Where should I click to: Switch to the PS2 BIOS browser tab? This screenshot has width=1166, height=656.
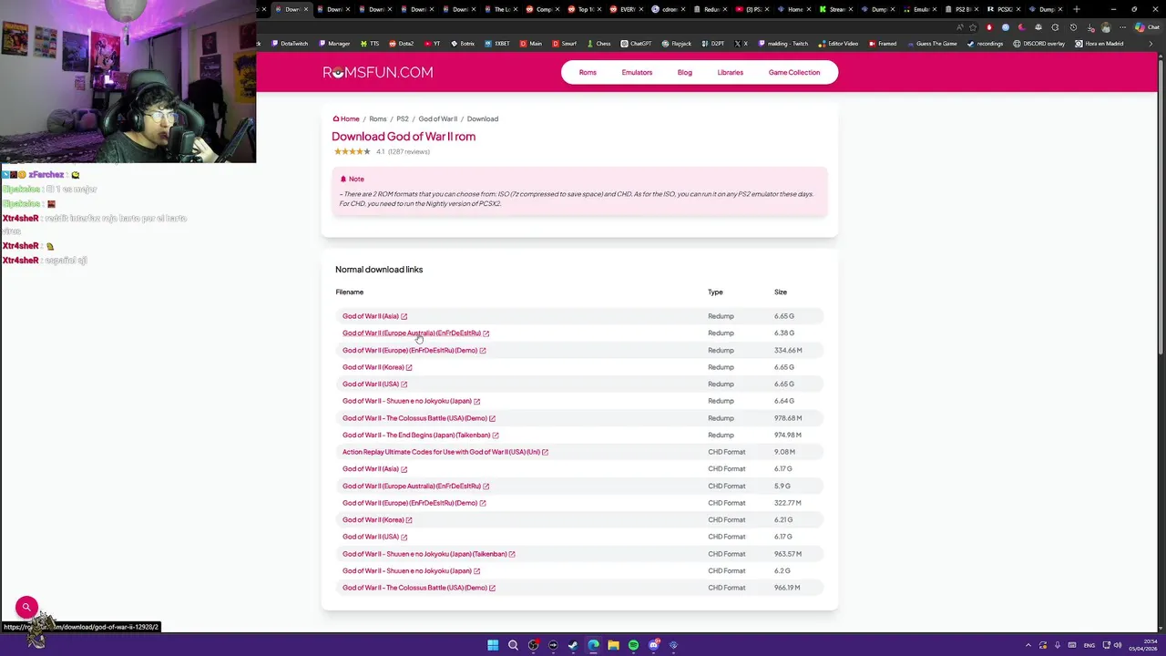962,9
